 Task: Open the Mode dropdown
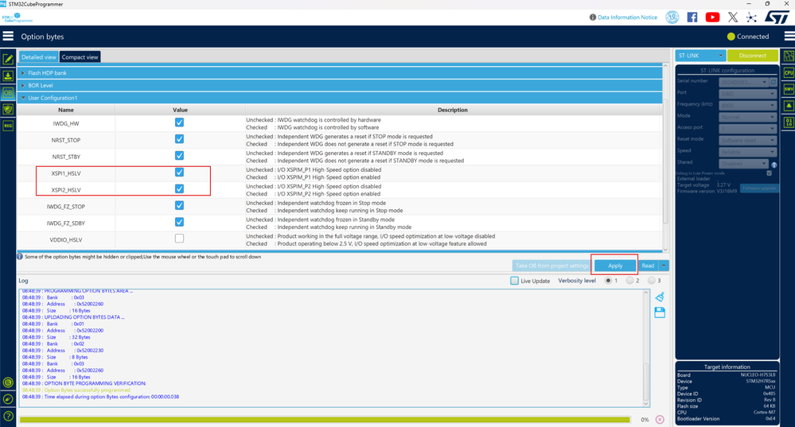click(x=747, y=117)
